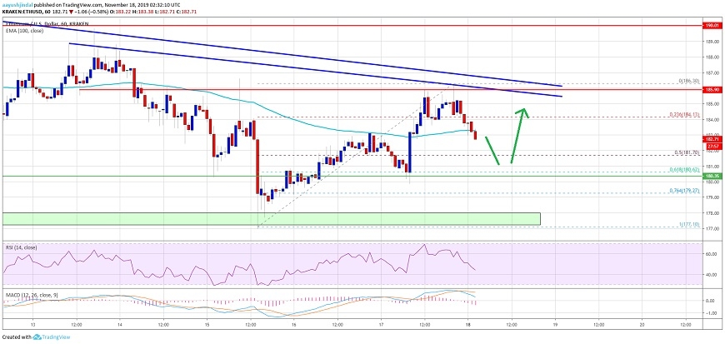Click the red 190.01 resistance price label
725x344 pixels.
(712, 26)
